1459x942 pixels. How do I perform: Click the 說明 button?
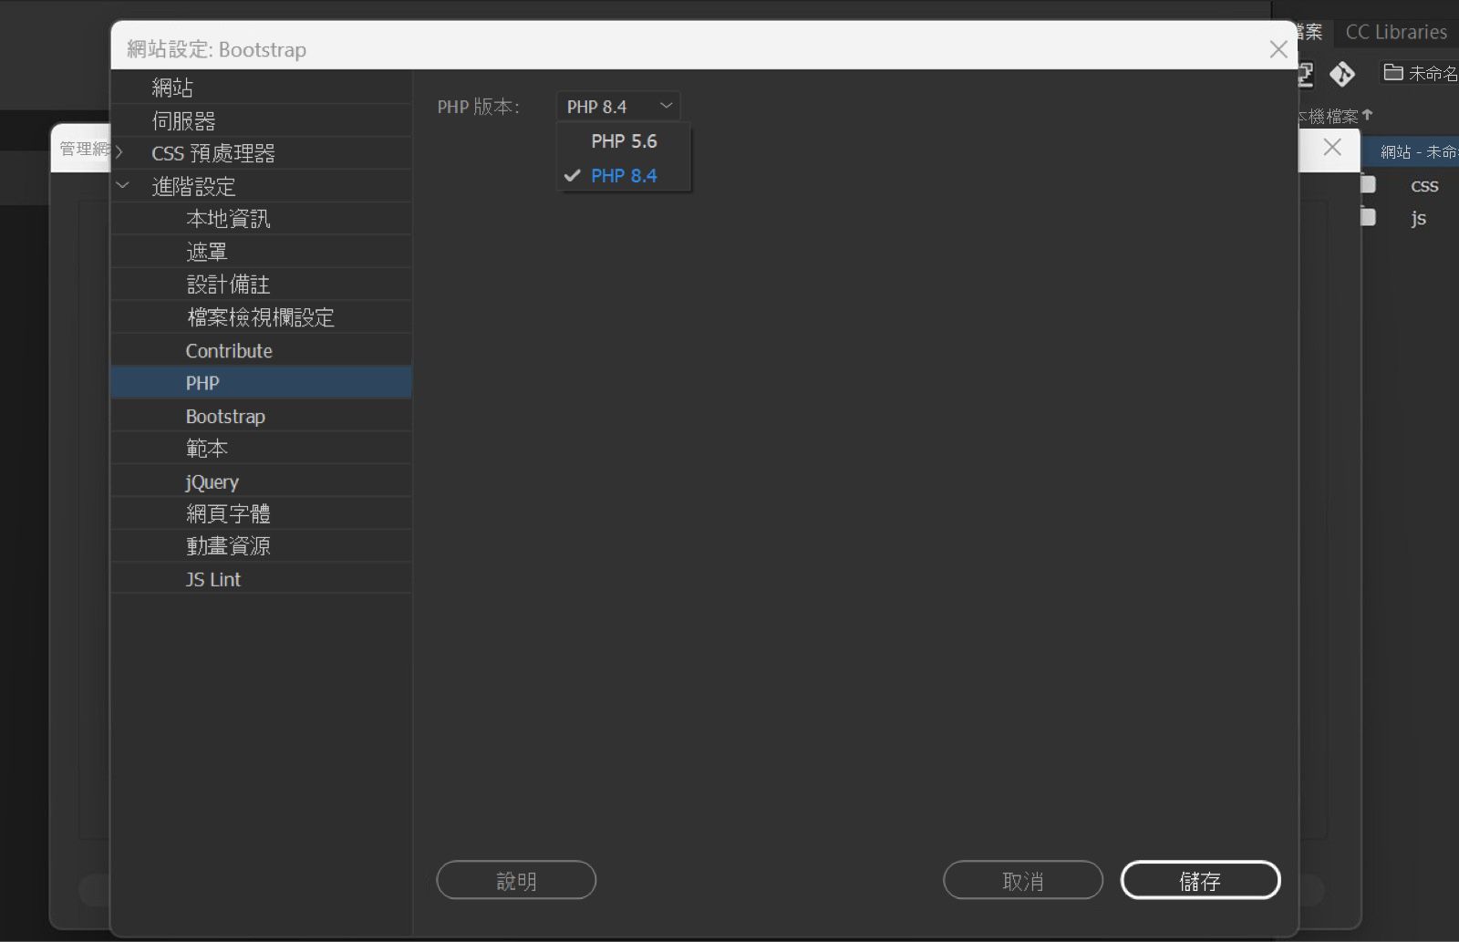coord(516,879)
